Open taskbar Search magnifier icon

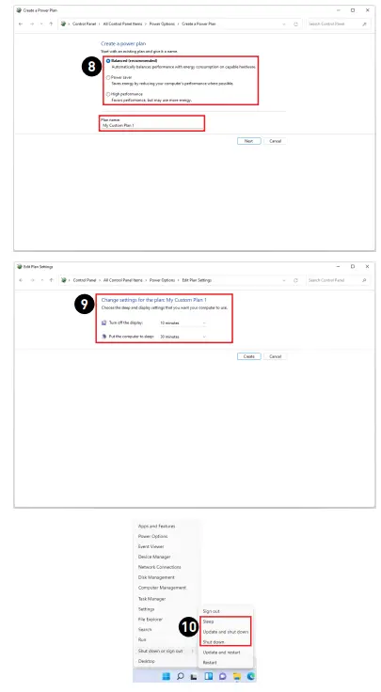[180, 676]
